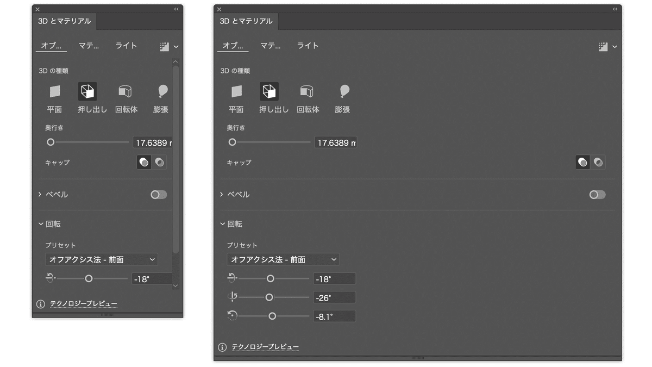Image resolution: width=652 pixels, height=367 pixels.
Task: Click X-axis rotation icon in left panel
Action: click(51, 278)
